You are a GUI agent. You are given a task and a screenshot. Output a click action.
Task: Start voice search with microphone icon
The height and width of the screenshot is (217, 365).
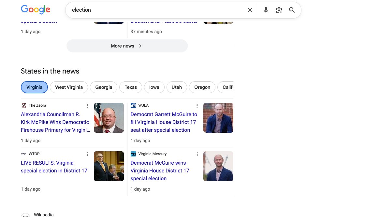point(266,10)
